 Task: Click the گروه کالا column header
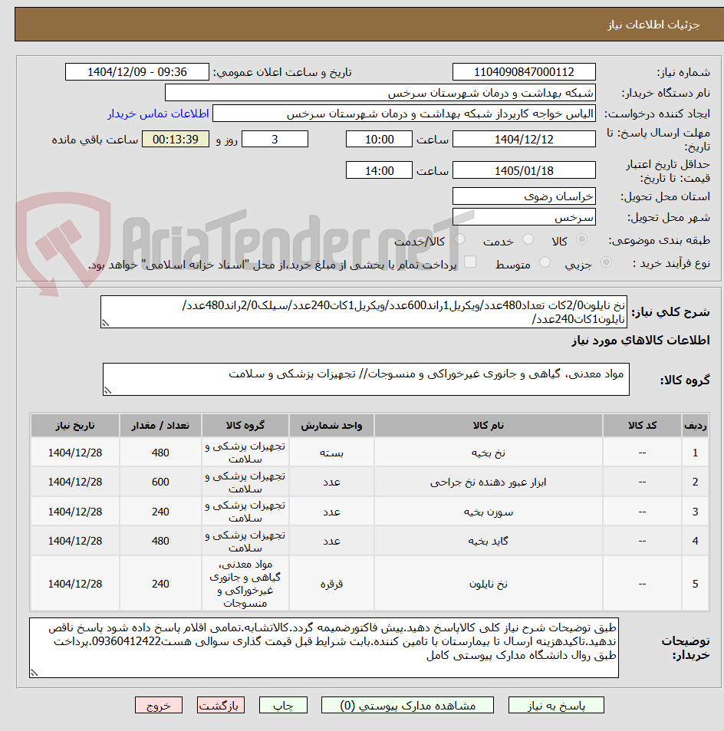click(x=245, y=425)
